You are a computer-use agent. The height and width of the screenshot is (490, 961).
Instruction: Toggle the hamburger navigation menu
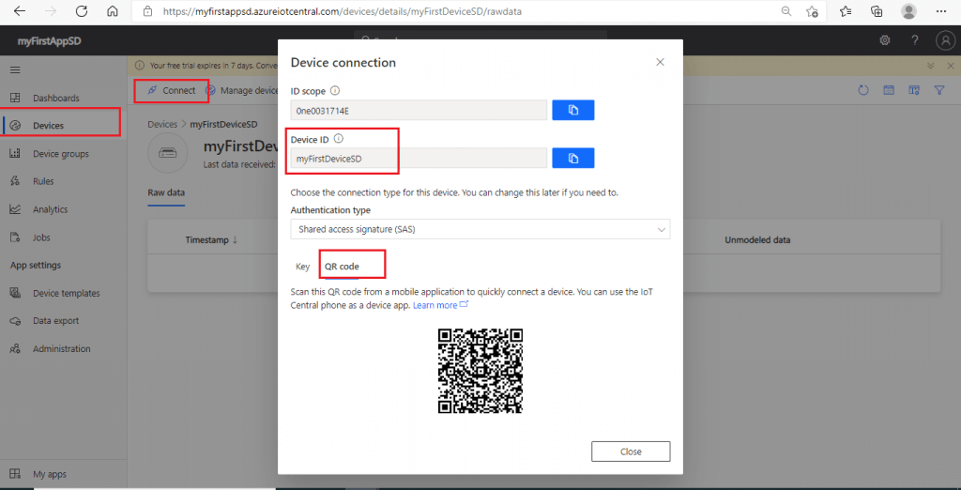click(x=15, y=69)
